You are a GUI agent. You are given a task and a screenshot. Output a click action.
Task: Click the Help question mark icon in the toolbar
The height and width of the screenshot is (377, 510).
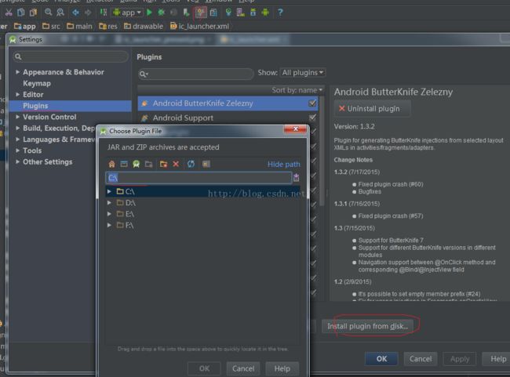[280, 13]
